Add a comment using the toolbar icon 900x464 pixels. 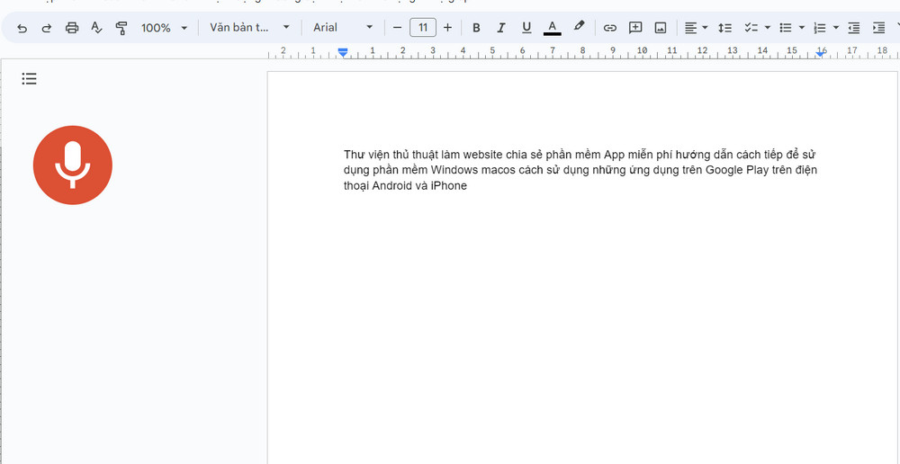pyautogui.click(x=635, y=28)
